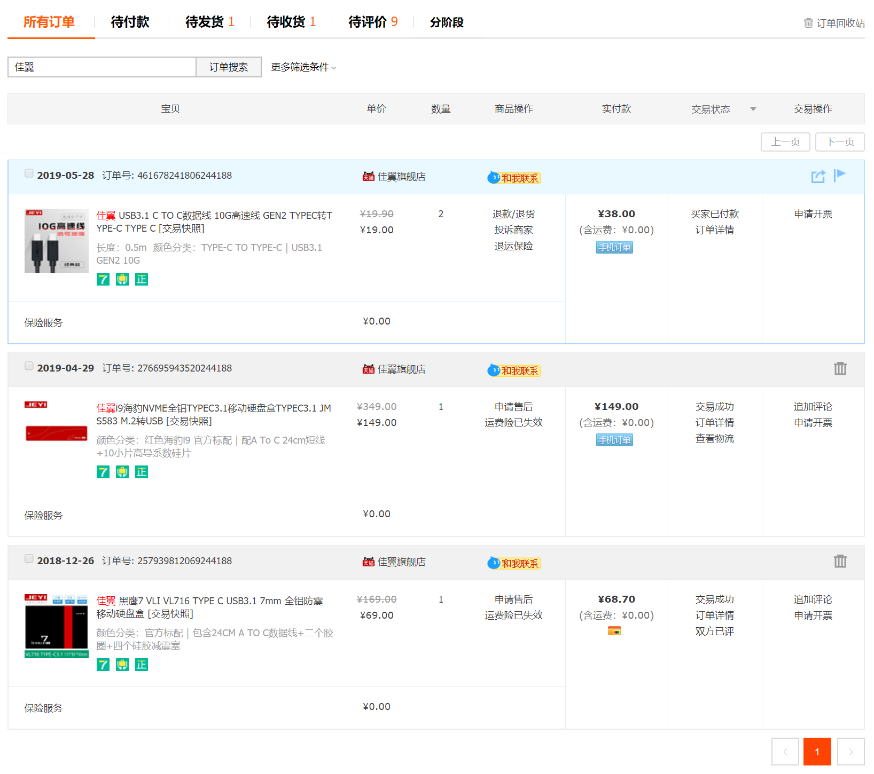Open 黑鹰7 VLI VL716 product title link
This screenshot has width=874, height=774.
coord(210,607)
